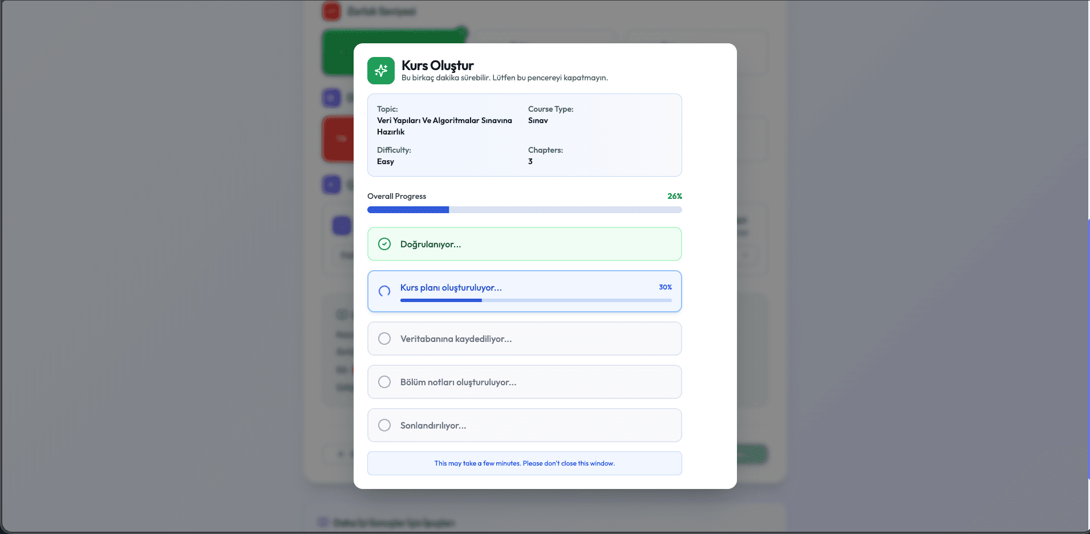Image resolution: width=1090 pixels, height=534 pixels.
Task: Click the Sonlandırılıyor step label text
Action: tap(433, 426)
